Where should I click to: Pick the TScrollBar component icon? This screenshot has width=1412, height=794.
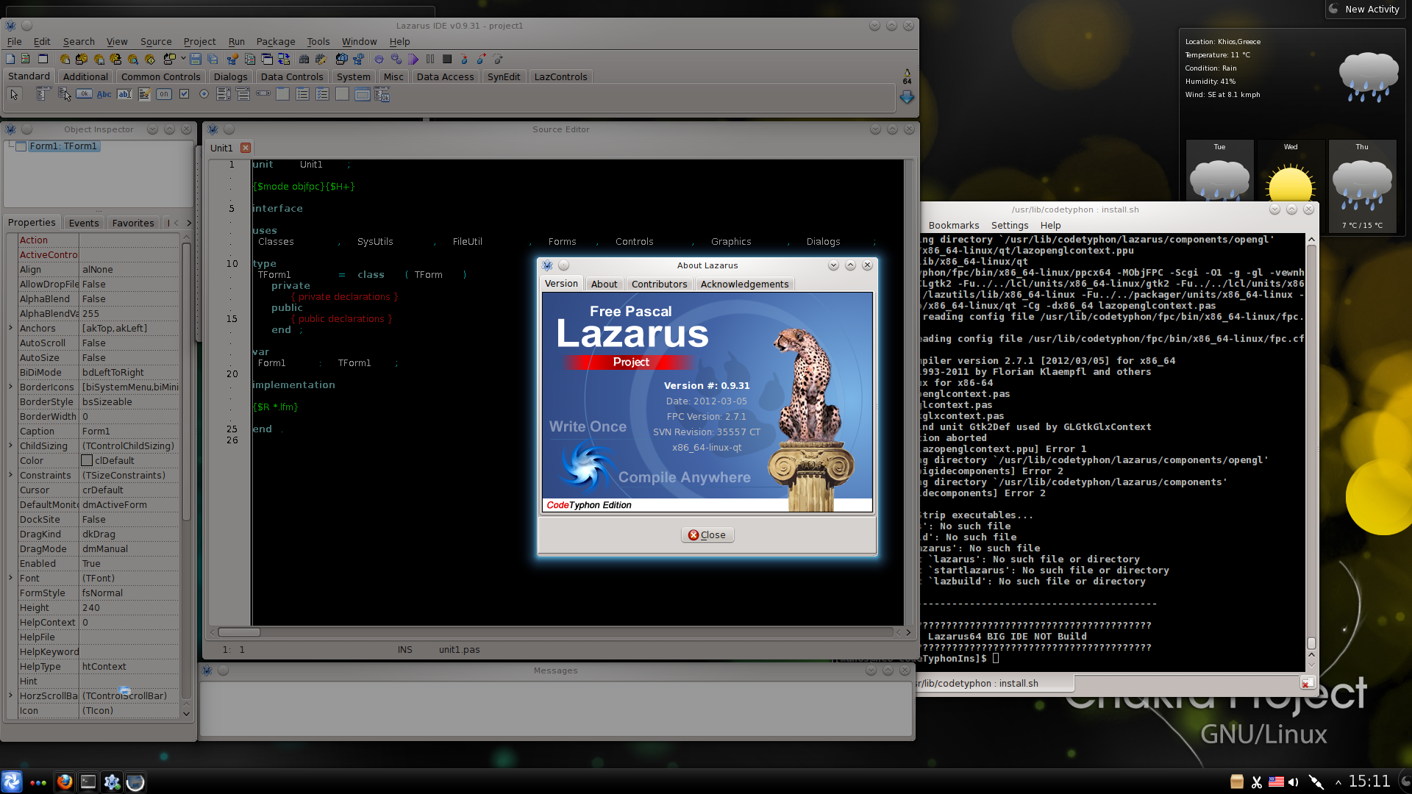tap(263, 94)
